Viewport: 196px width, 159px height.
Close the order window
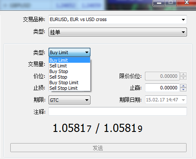click(187, 3)
